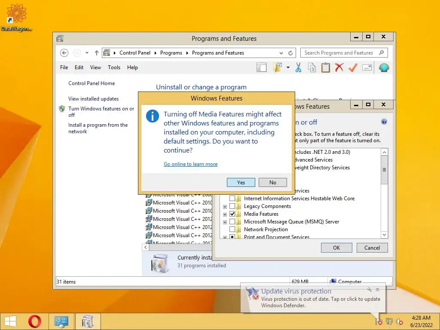Click OK in Windows Features window

(x=336, y=248)
